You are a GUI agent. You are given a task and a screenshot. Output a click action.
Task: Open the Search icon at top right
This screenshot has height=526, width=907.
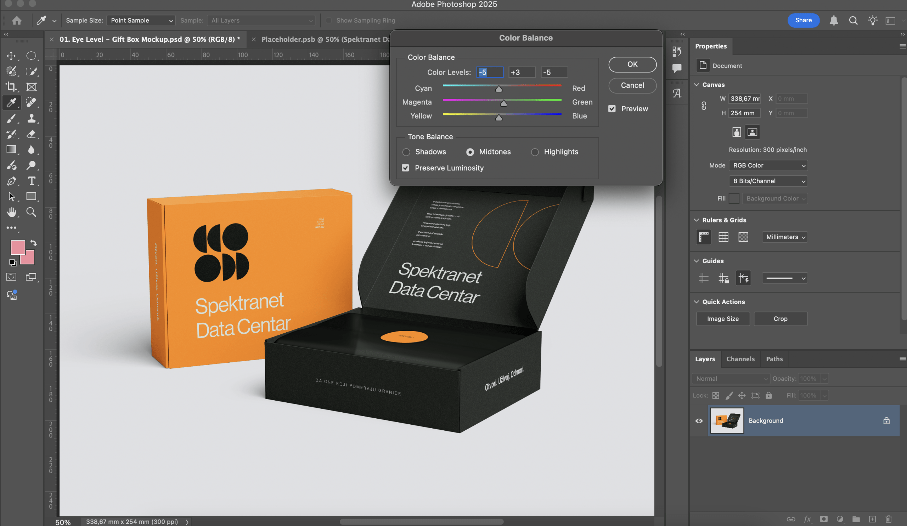[x=853, y=21]
